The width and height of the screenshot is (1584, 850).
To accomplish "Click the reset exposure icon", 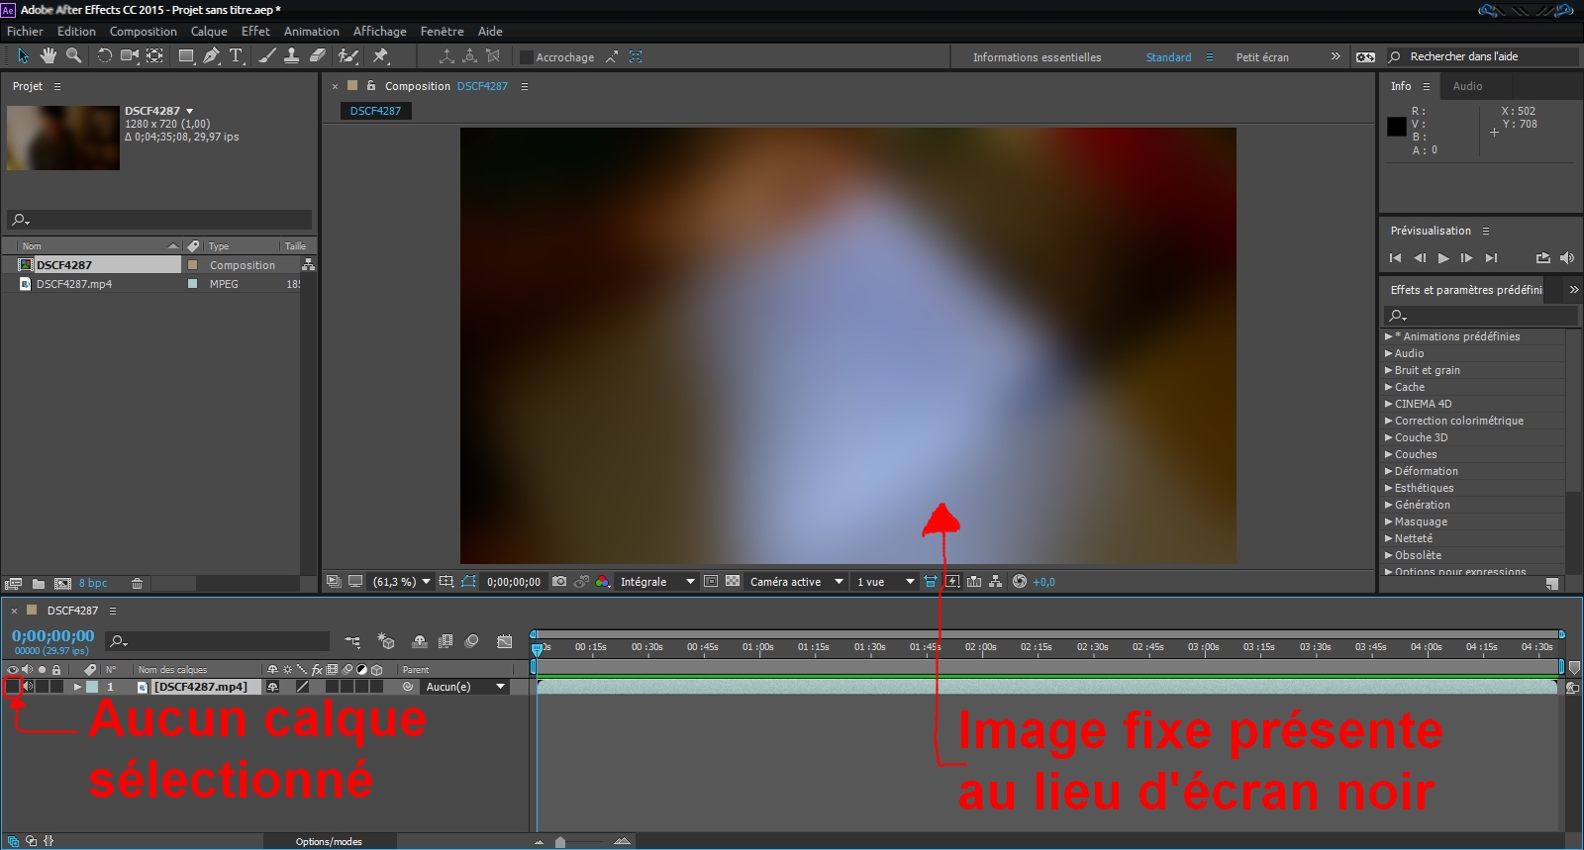I will click(x=1020, y=582).
